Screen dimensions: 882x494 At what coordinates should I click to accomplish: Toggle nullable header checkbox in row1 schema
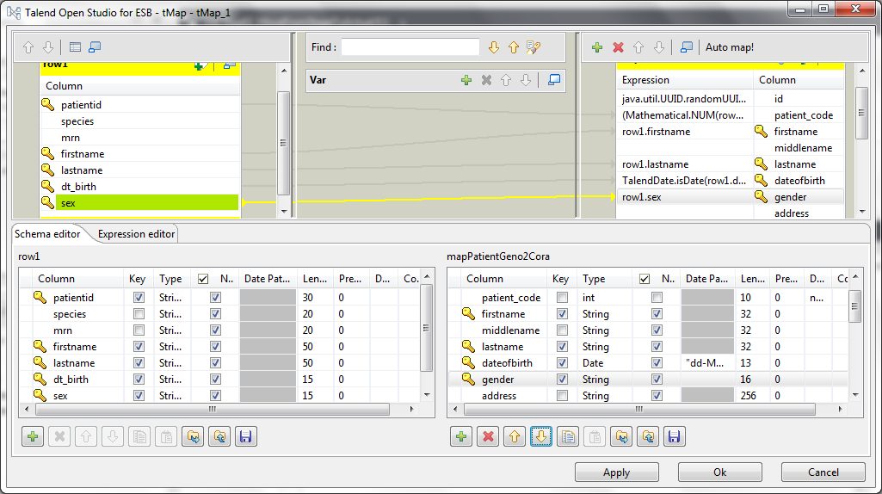coord(203,279)
